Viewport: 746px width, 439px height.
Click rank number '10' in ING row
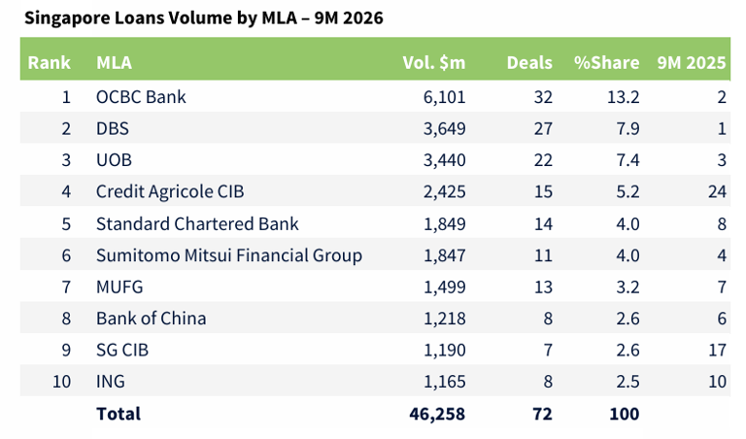(x=61, y=381)
